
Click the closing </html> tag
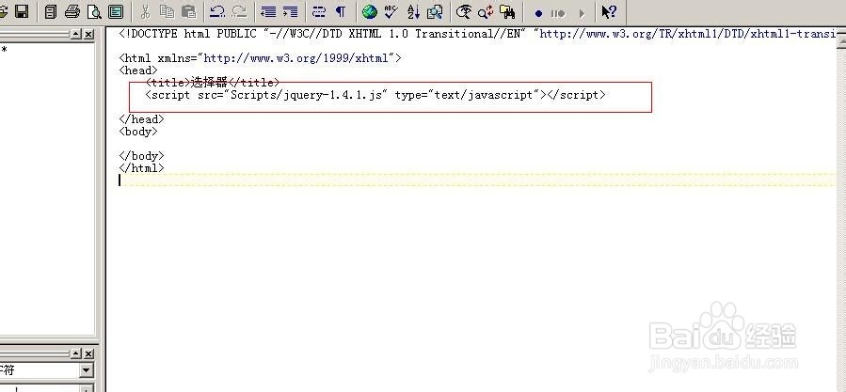pyautogui.click(x=141, y=168)
